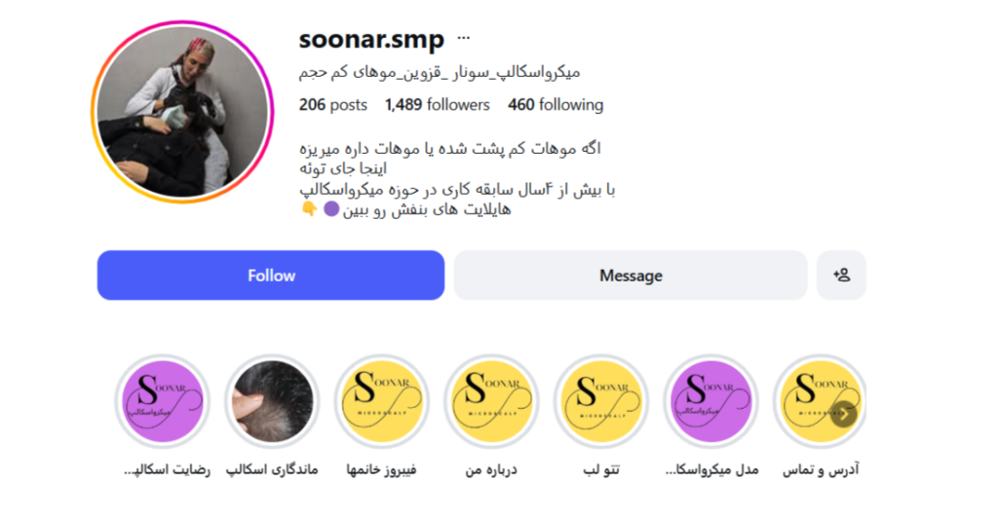This screenshot has height=522, width=998.
Task: Open the ماندگاری اسکالپ highlight with hair photo
Action: tap(273, 401)
